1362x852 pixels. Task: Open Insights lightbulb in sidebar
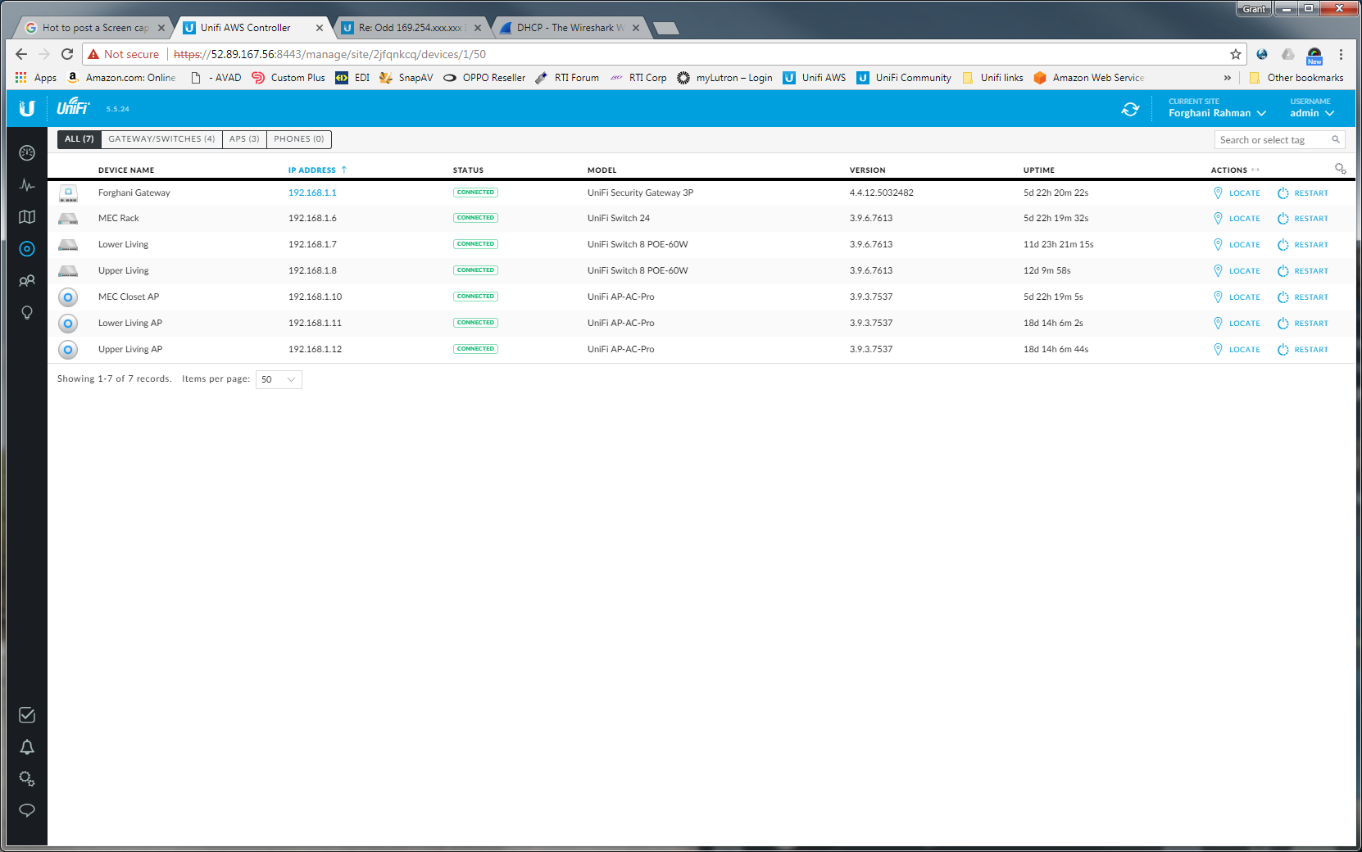pyautogui.click(x=27, y=313)
